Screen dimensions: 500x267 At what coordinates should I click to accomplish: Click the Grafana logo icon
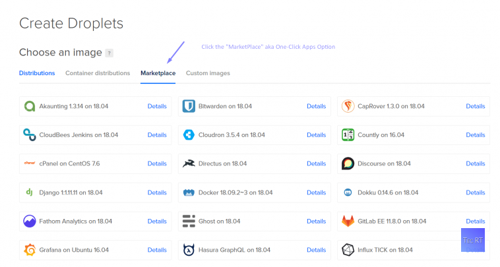tap(30, 250)
